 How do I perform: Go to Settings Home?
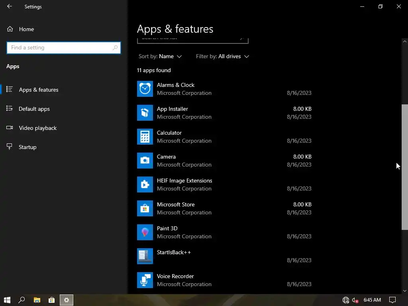[63, 29]
